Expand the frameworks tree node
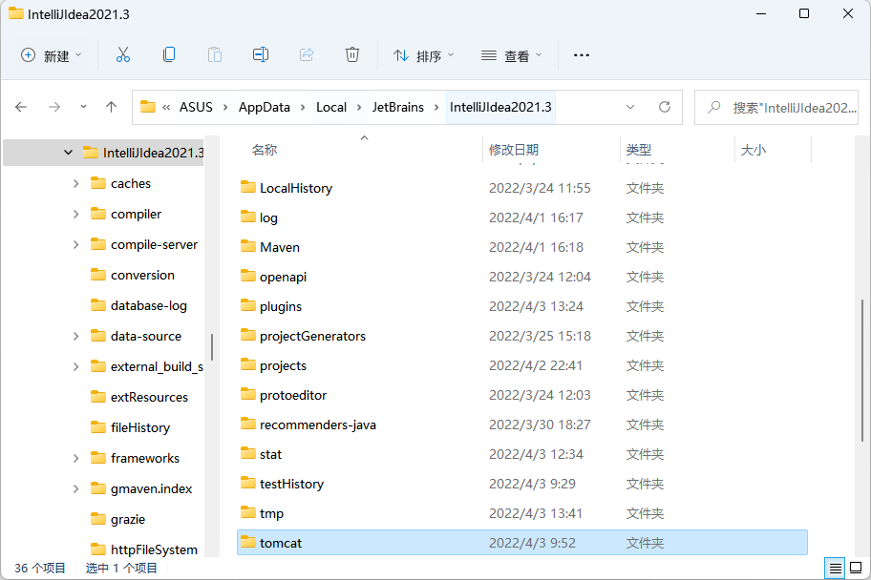This screenshot has width=871, height=580. (76, 458)
